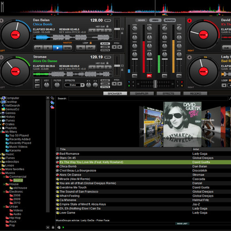Toggle the orange loop lock on deck 1

pos(91,43)
